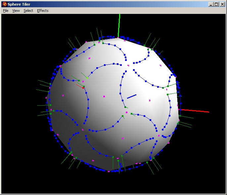This screenshot has width=227, height=195.
Task: Select the magenta point left of blue axis
Action: point(104,97)
